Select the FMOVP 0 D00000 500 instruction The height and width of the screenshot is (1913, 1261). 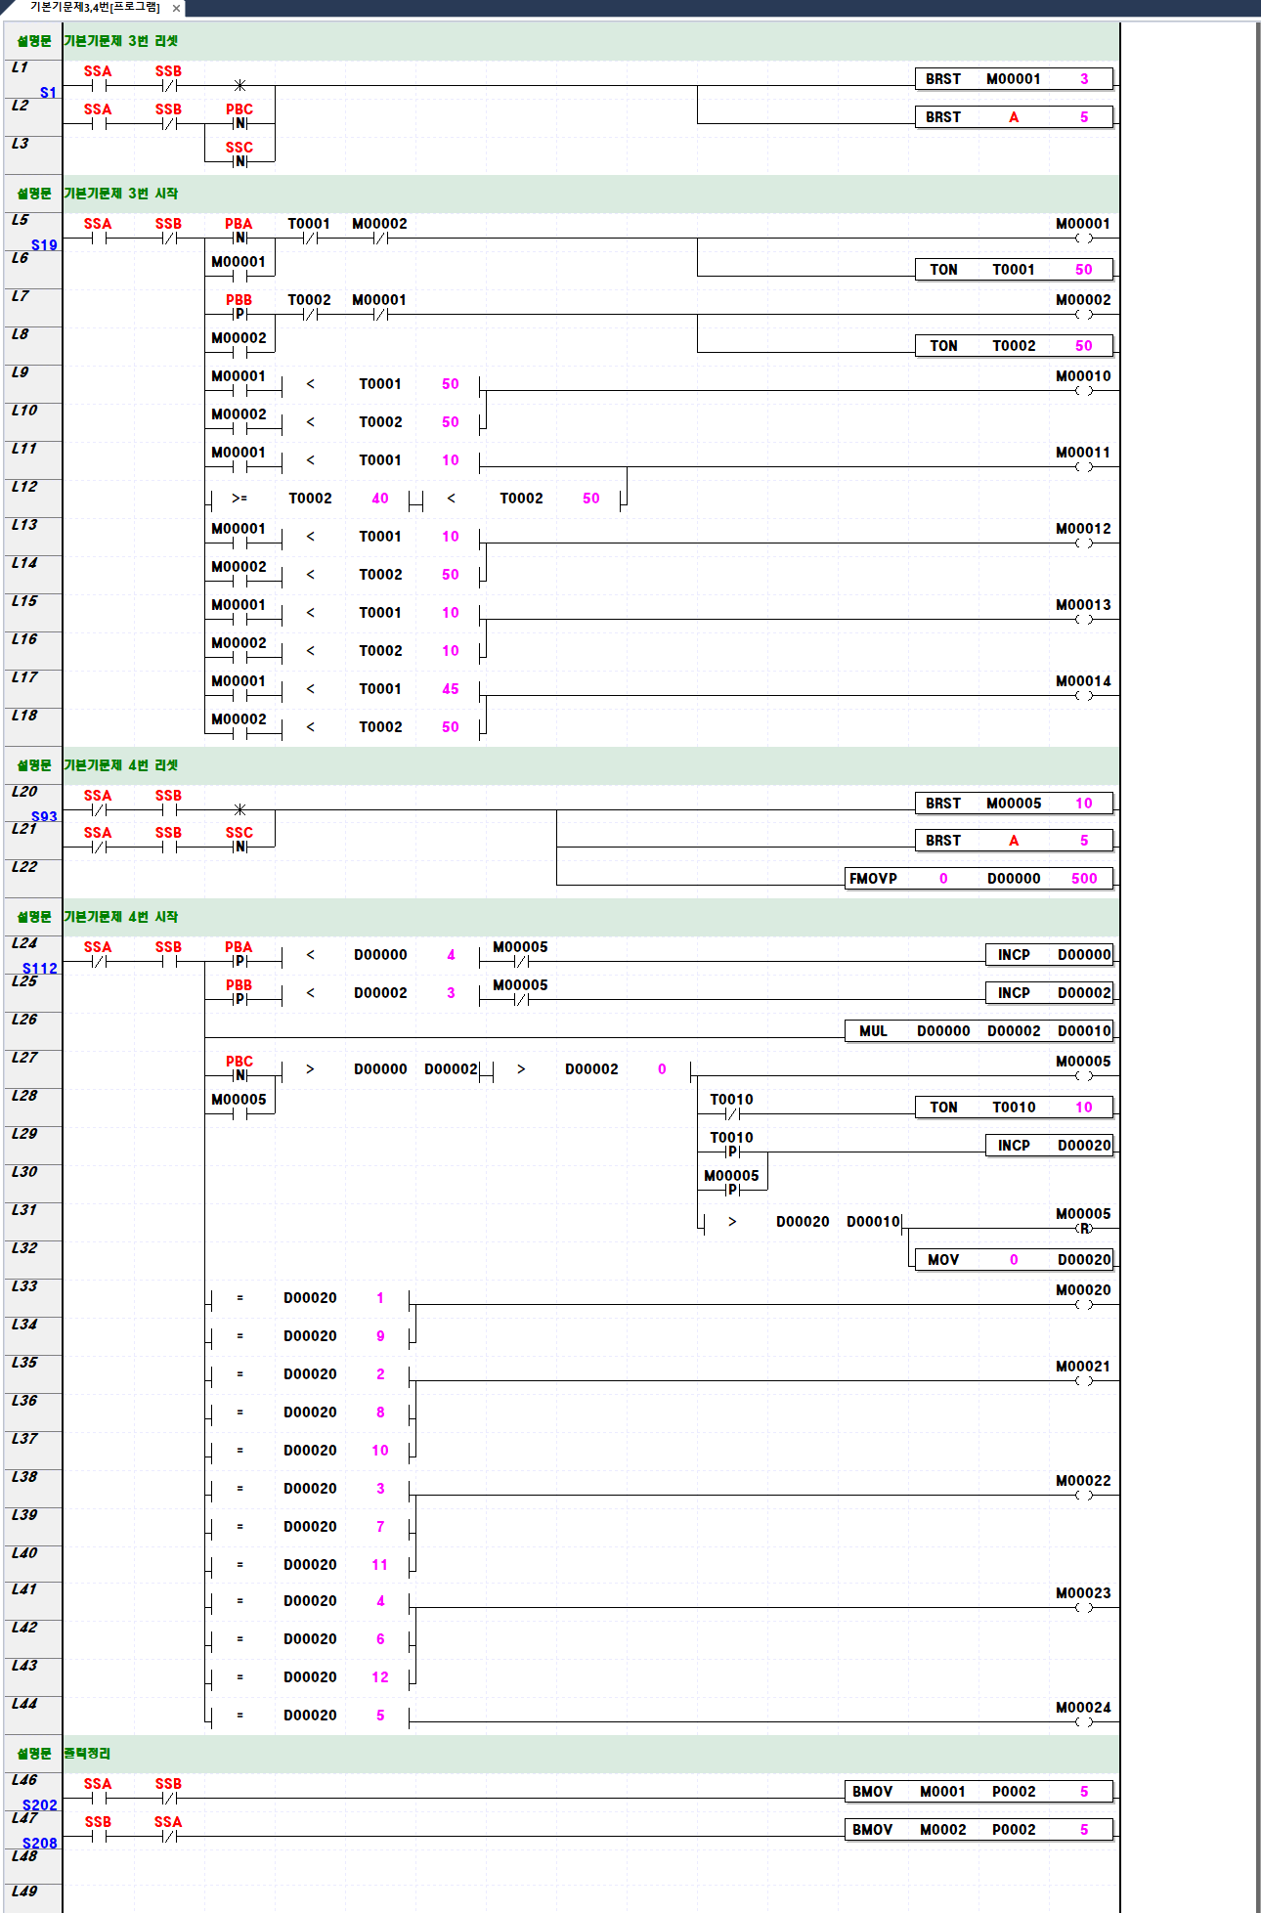[x=978, y=879]
